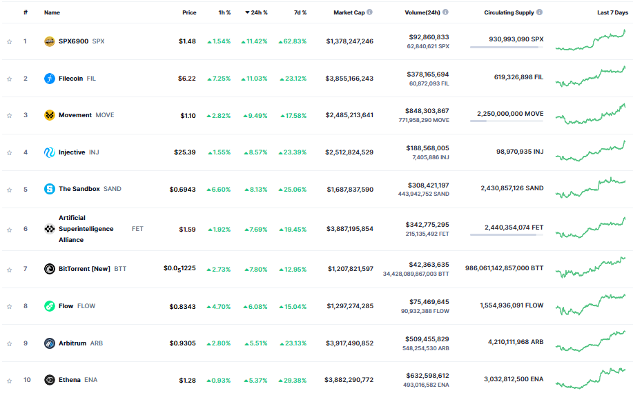Click the Last 7 Days header

(x=612, y=12)
